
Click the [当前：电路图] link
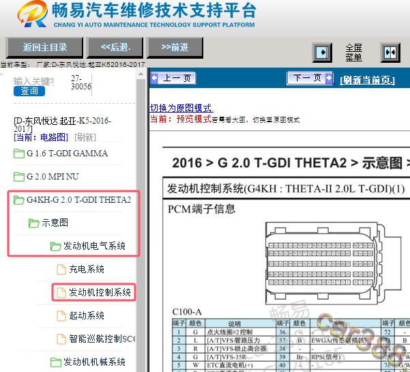[41, 137]
